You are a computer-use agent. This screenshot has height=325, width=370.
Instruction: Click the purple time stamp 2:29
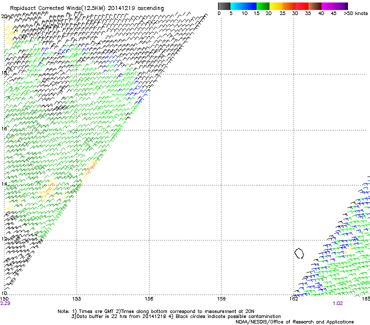pyautogui.click(x=5, y=303)
